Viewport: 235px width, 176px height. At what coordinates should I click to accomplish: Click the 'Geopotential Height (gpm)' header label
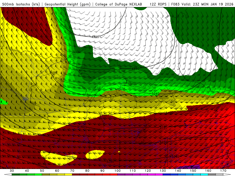(x=68, y=4)
